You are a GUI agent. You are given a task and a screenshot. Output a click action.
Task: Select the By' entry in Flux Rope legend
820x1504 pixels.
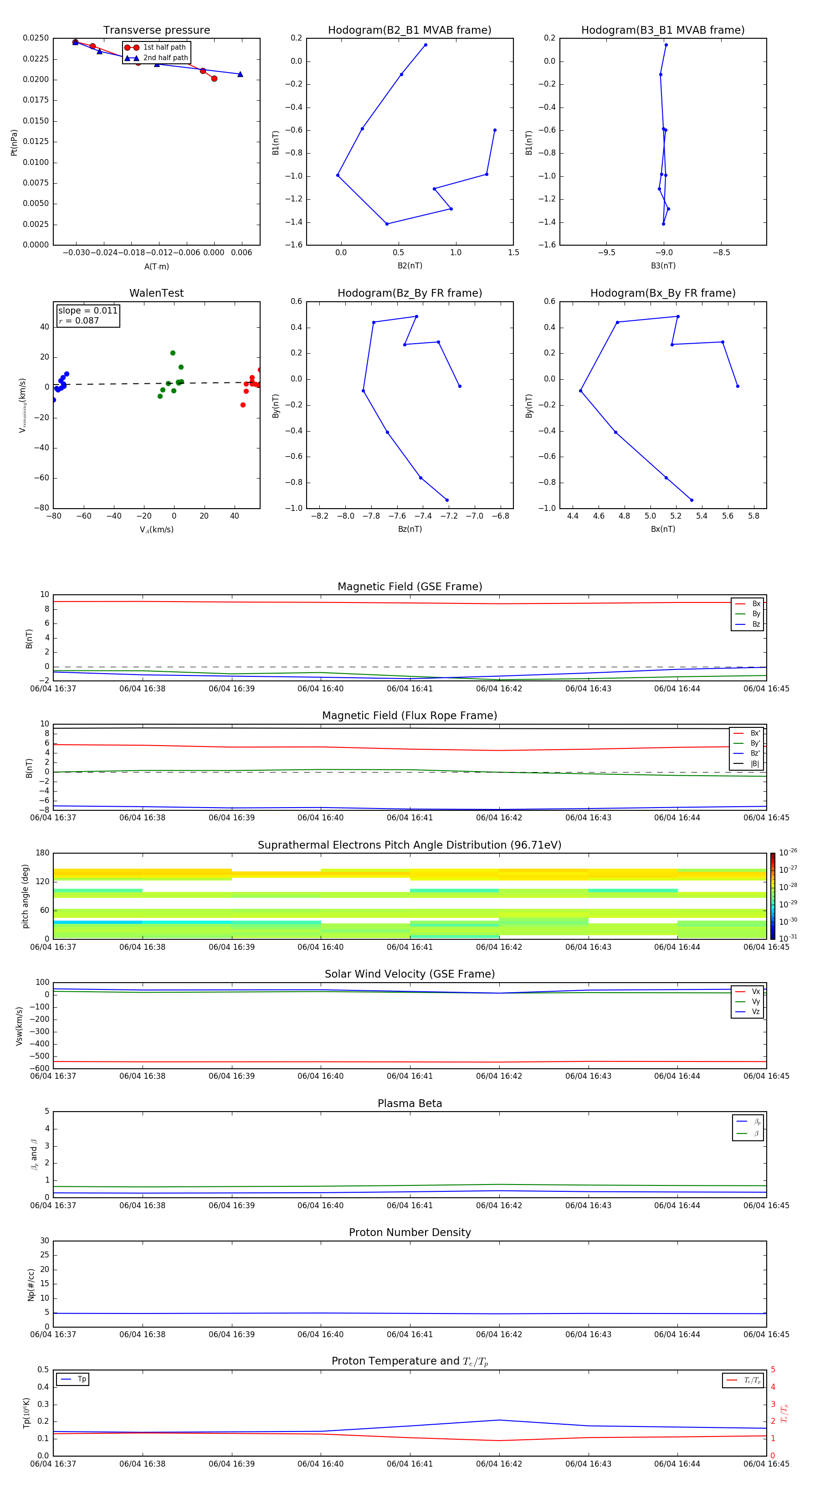click(747, 743)
